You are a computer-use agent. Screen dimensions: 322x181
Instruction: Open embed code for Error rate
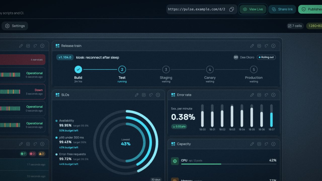[259, 95]
